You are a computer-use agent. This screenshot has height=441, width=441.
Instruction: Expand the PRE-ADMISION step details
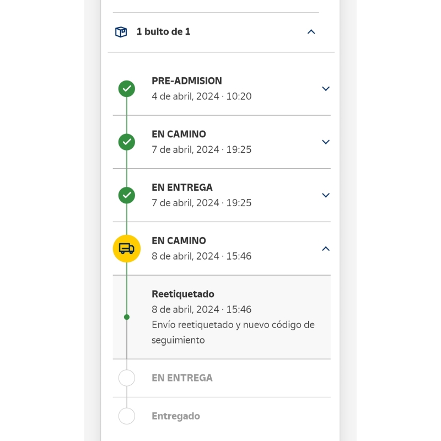coord(325,88)
